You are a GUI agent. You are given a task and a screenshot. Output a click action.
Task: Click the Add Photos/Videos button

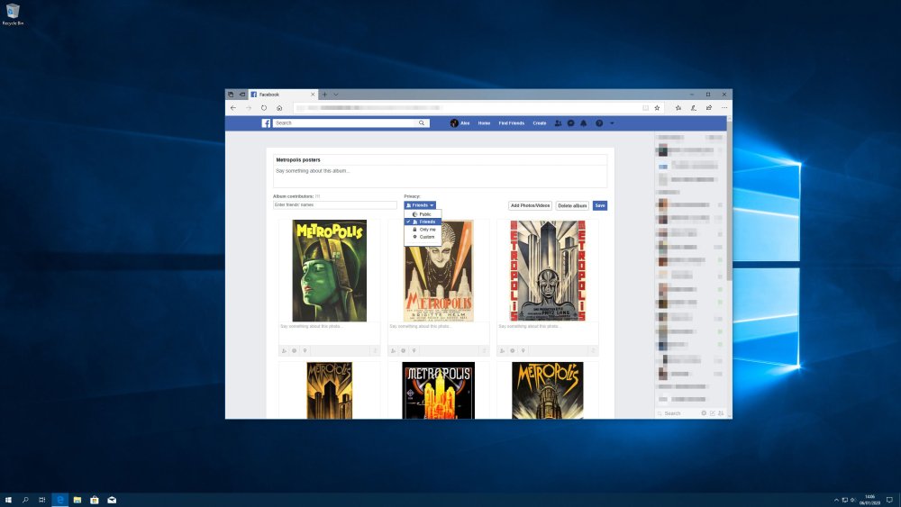(x=530, y=205)
